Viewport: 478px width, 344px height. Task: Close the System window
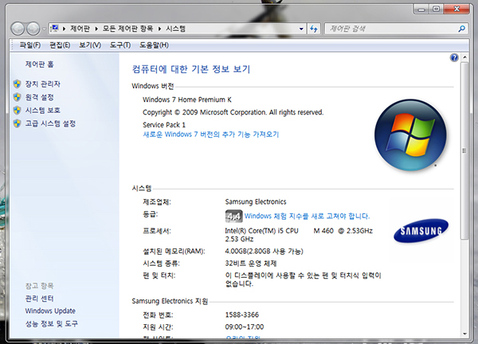tap(456, 10)
